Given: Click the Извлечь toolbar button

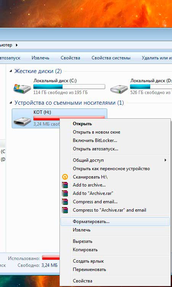Looking at the screenshot, I should [40, 58].
